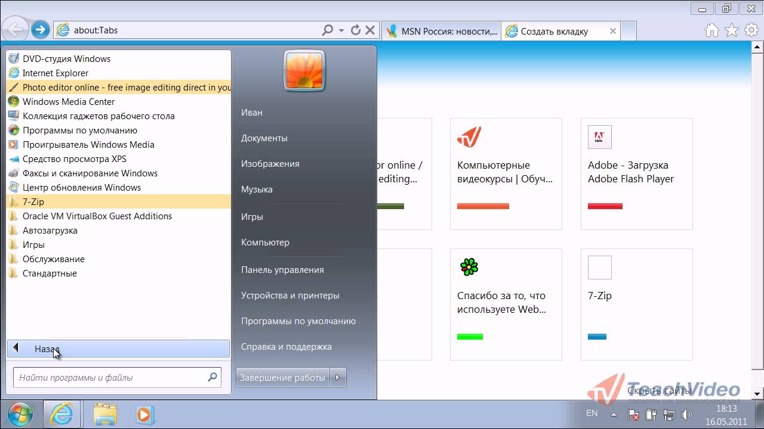764x429 pixels.
Task: Open Музыка from Start menu
Action: [257, 189]
